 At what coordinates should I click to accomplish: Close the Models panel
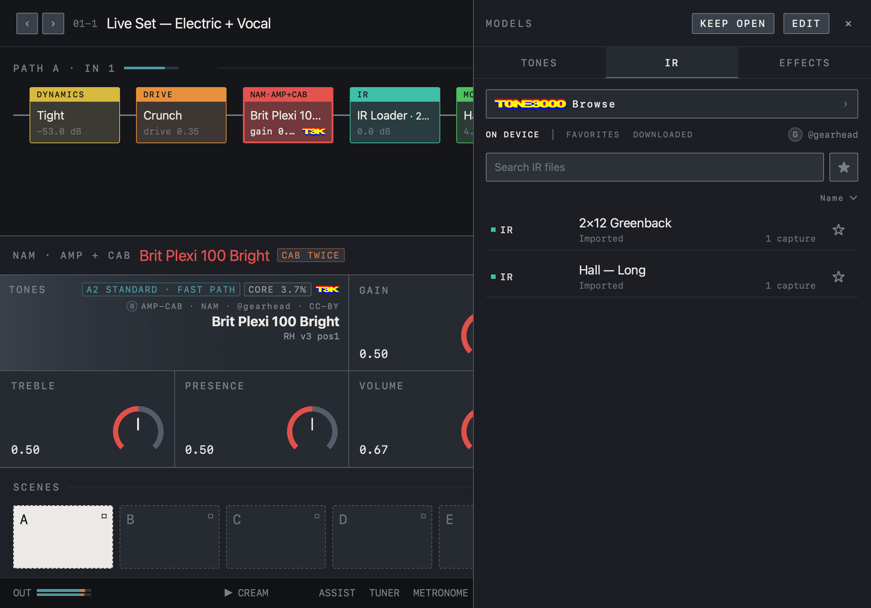(848, 23)
